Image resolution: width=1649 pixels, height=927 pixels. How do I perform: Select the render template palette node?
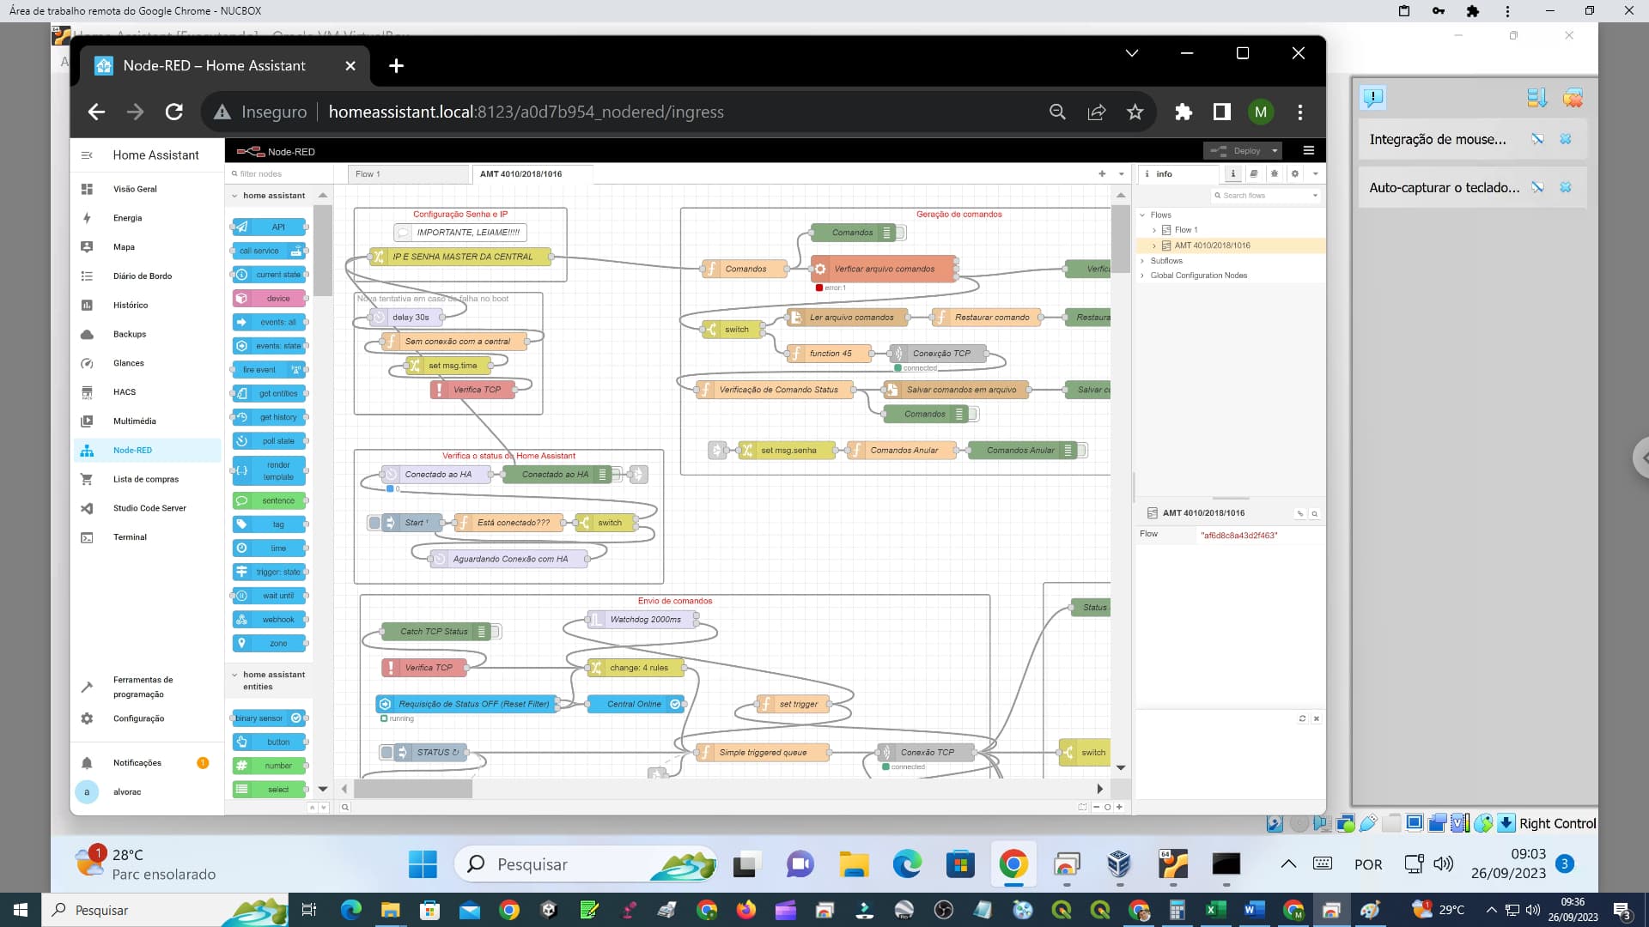[x=270, y=470]
